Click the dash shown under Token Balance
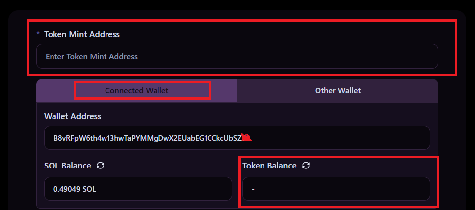Viewport: 475px width, 210px height. 253,189
